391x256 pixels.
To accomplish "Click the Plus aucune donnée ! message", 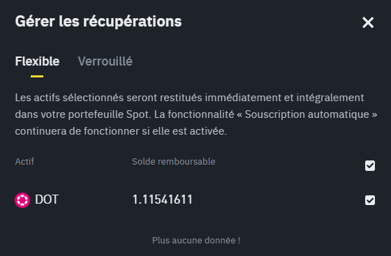I will (x=196, y=241).
